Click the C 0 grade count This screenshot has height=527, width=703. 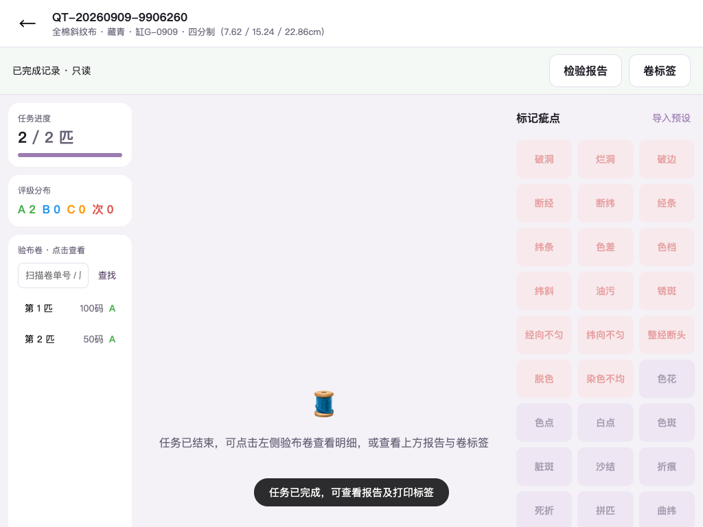point(76,209)
